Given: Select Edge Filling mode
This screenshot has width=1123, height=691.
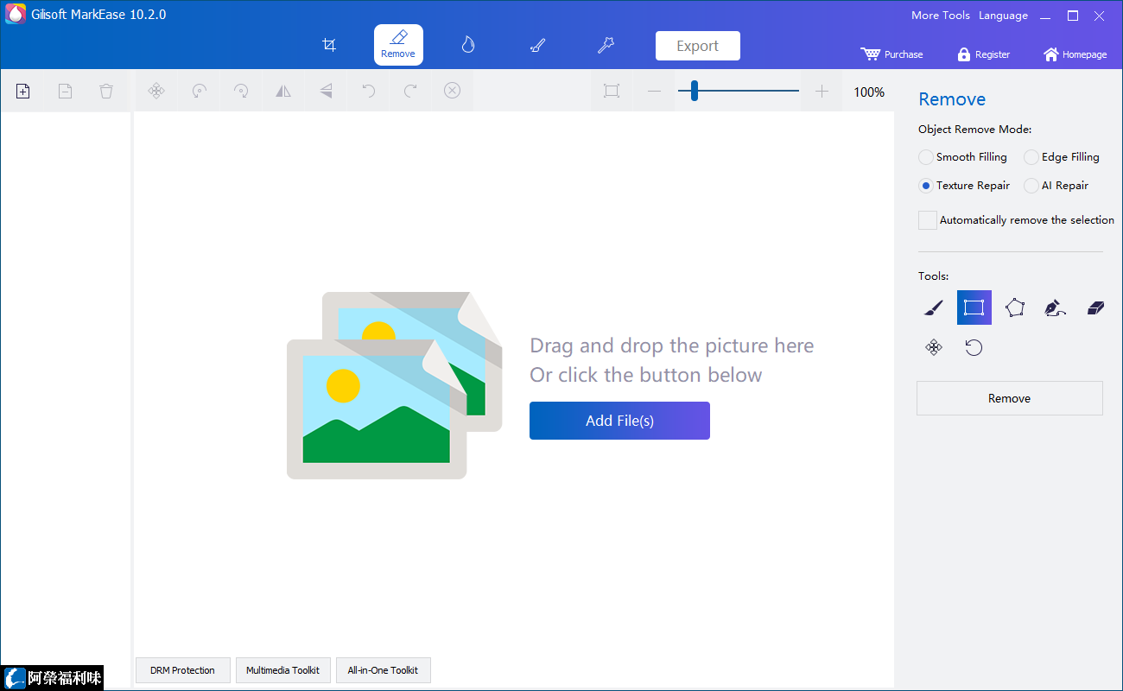Looking at the screenshot, I should [x=1062, y=157].
